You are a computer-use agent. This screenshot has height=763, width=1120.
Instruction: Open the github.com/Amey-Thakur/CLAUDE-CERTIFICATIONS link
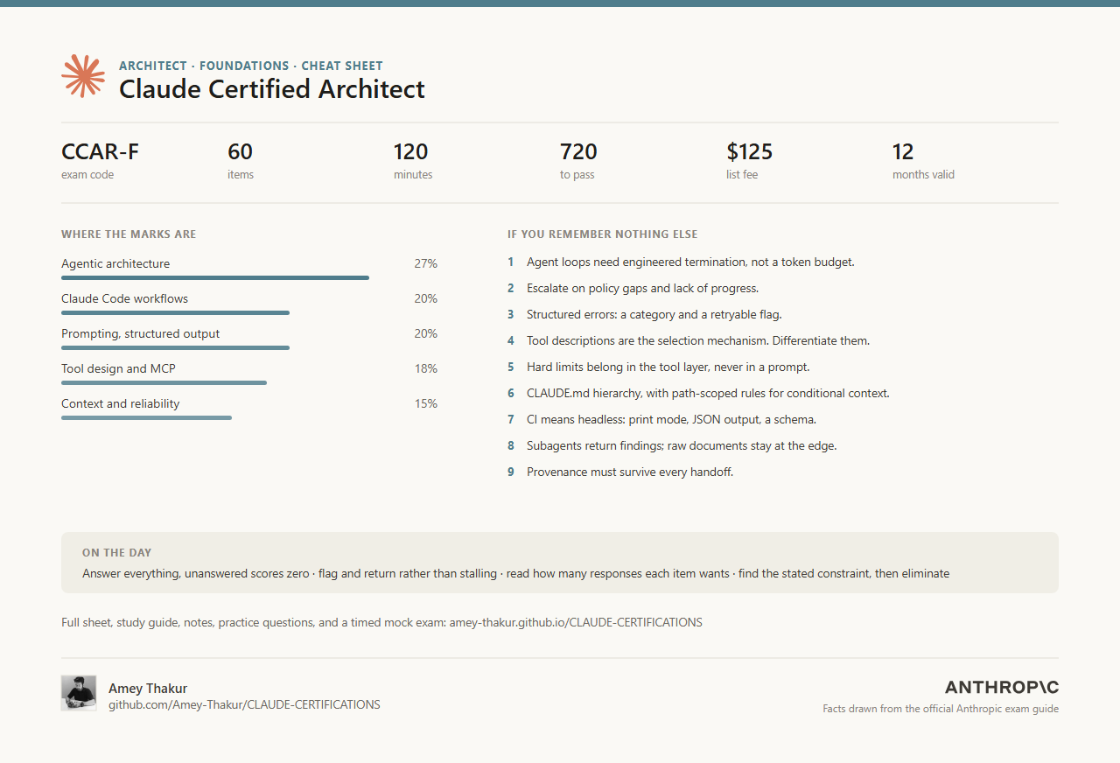tap(244, 704)
